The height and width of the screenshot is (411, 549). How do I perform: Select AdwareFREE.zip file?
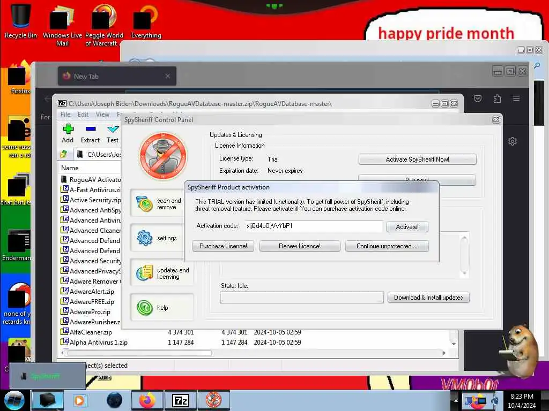click(87, 302)
